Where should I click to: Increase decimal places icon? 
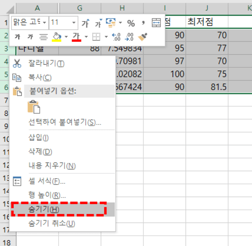116,37
